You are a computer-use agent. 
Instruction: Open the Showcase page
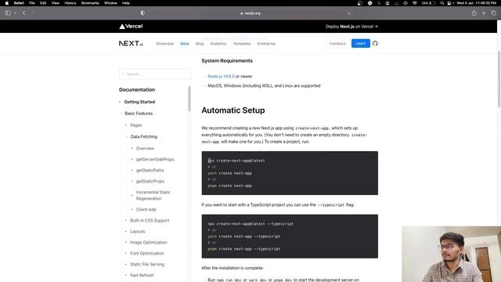[165, 44]
